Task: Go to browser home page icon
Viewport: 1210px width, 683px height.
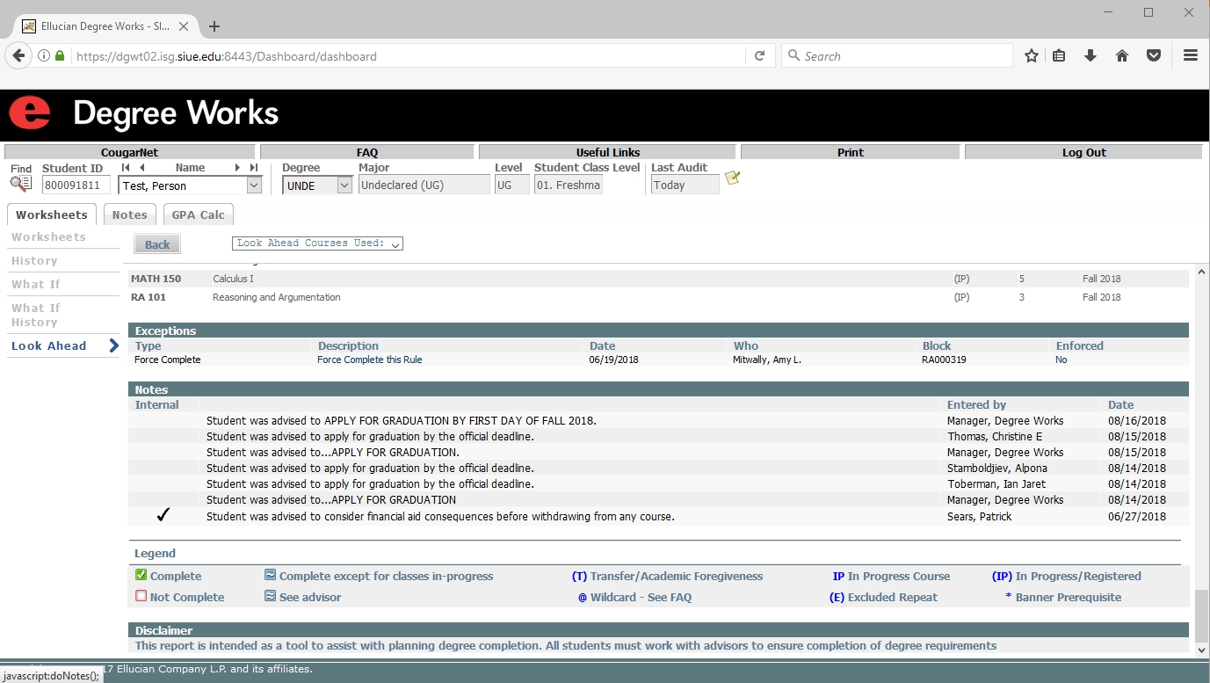Action: point(1122,56)
